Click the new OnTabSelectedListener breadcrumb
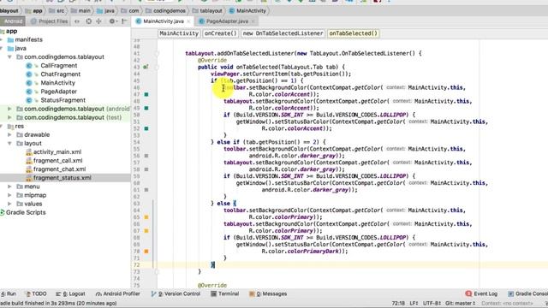 (283, 33)
